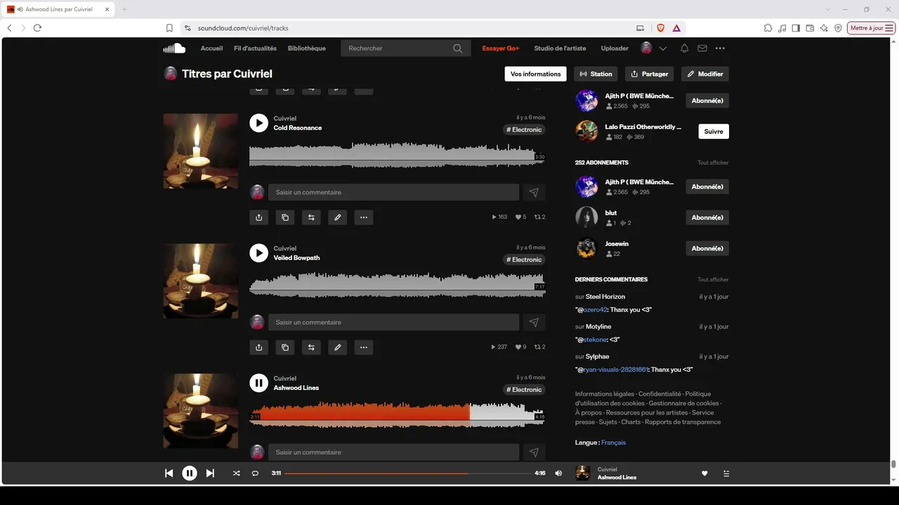The width and height of the screenshot is (899, 505).
Task: Repost the Veiled Bowpath track
Action: click(x=311, y=347)
